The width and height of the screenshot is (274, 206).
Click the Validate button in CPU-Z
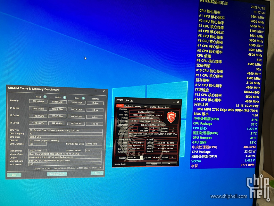click(x=153, y=164)
